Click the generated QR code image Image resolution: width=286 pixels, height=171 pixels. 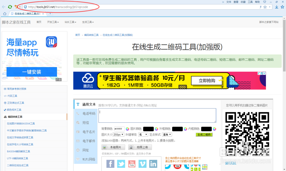(x=247, y=134)
